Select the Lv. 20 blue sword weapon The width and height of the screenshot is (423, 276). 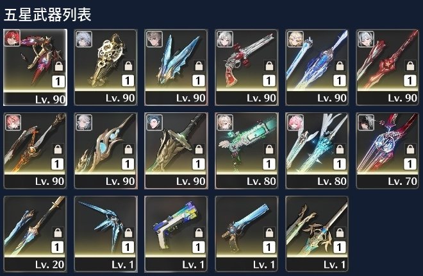(x=35, y=234)
